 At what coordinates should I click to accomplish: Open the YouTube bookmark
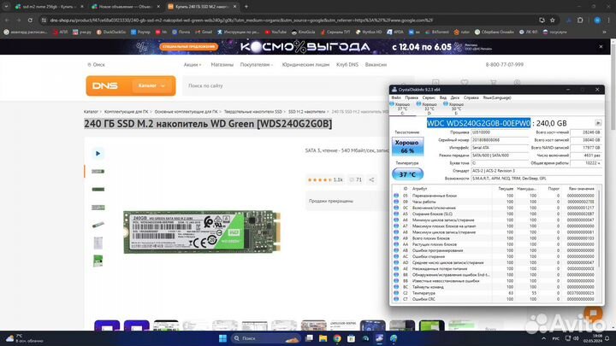pyautogui.click(x=275, y=32)
